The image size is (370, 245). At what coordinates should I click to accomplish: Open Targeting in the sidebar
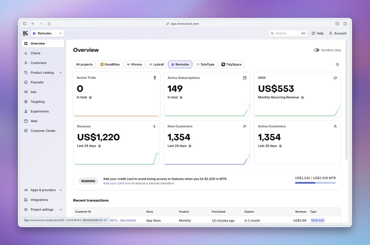(43, 102)
